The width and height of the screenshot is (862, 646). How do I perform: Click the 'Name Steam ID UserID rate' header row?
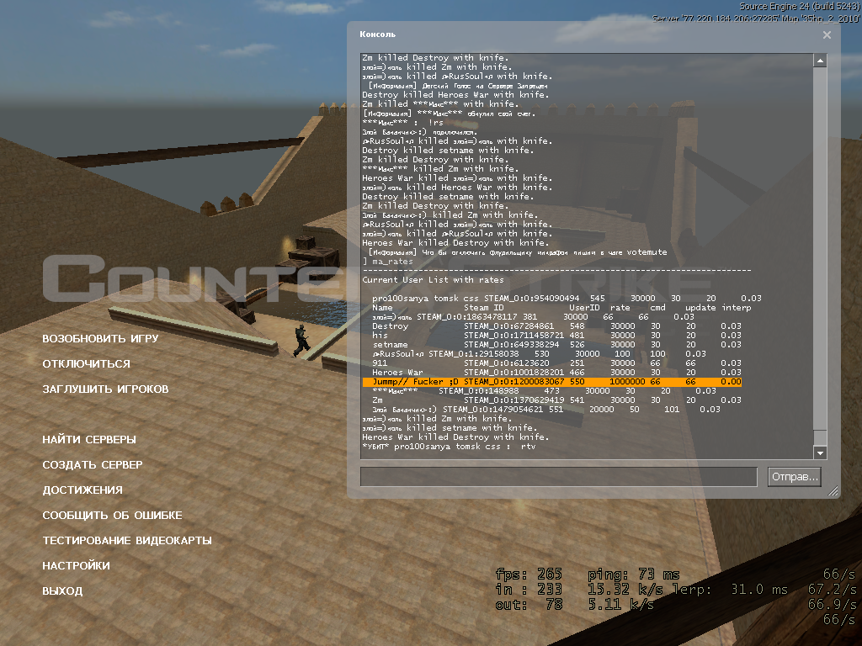pyautogui.click(x=561, y=308)
